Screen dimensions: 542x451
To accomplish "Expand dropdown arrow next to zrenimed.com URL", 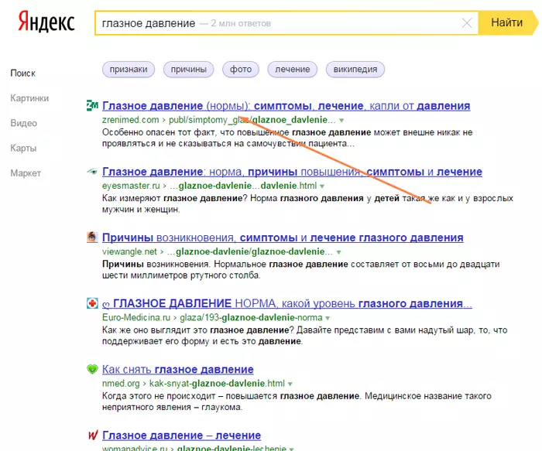I will coord(341,121).
